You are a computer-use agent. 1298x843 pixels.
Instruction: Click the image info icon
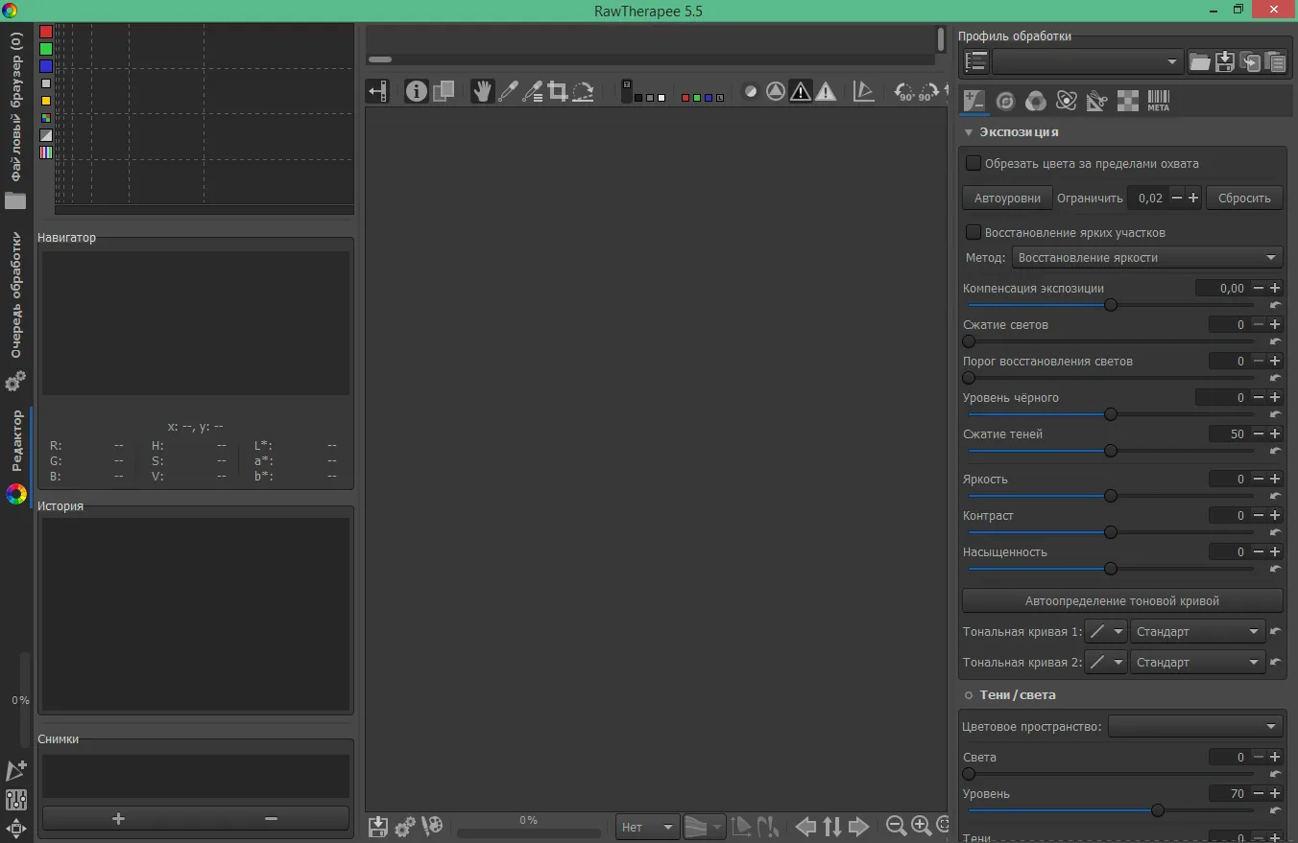[x=416, y=92]
